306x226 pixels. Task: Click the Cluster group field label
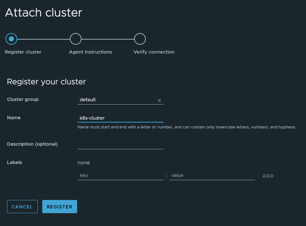coord(23,99)
